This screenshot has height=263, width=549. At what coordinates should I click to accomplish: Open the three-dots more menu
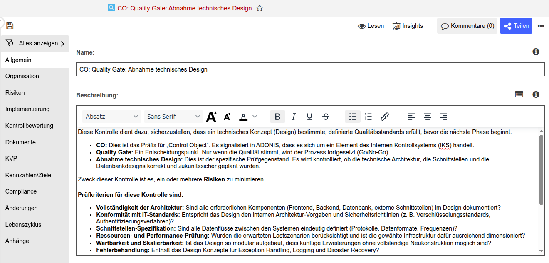click(x=541, y=26)
